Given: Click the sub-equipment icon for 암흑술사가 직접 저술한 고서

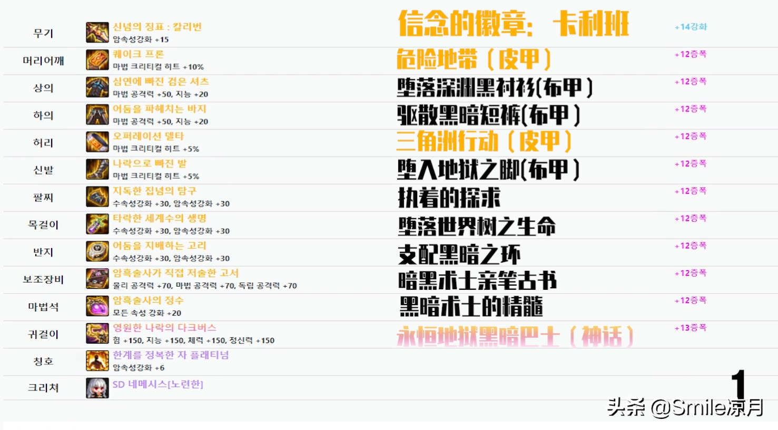Looking at the screenshot, I should point(97,279).
